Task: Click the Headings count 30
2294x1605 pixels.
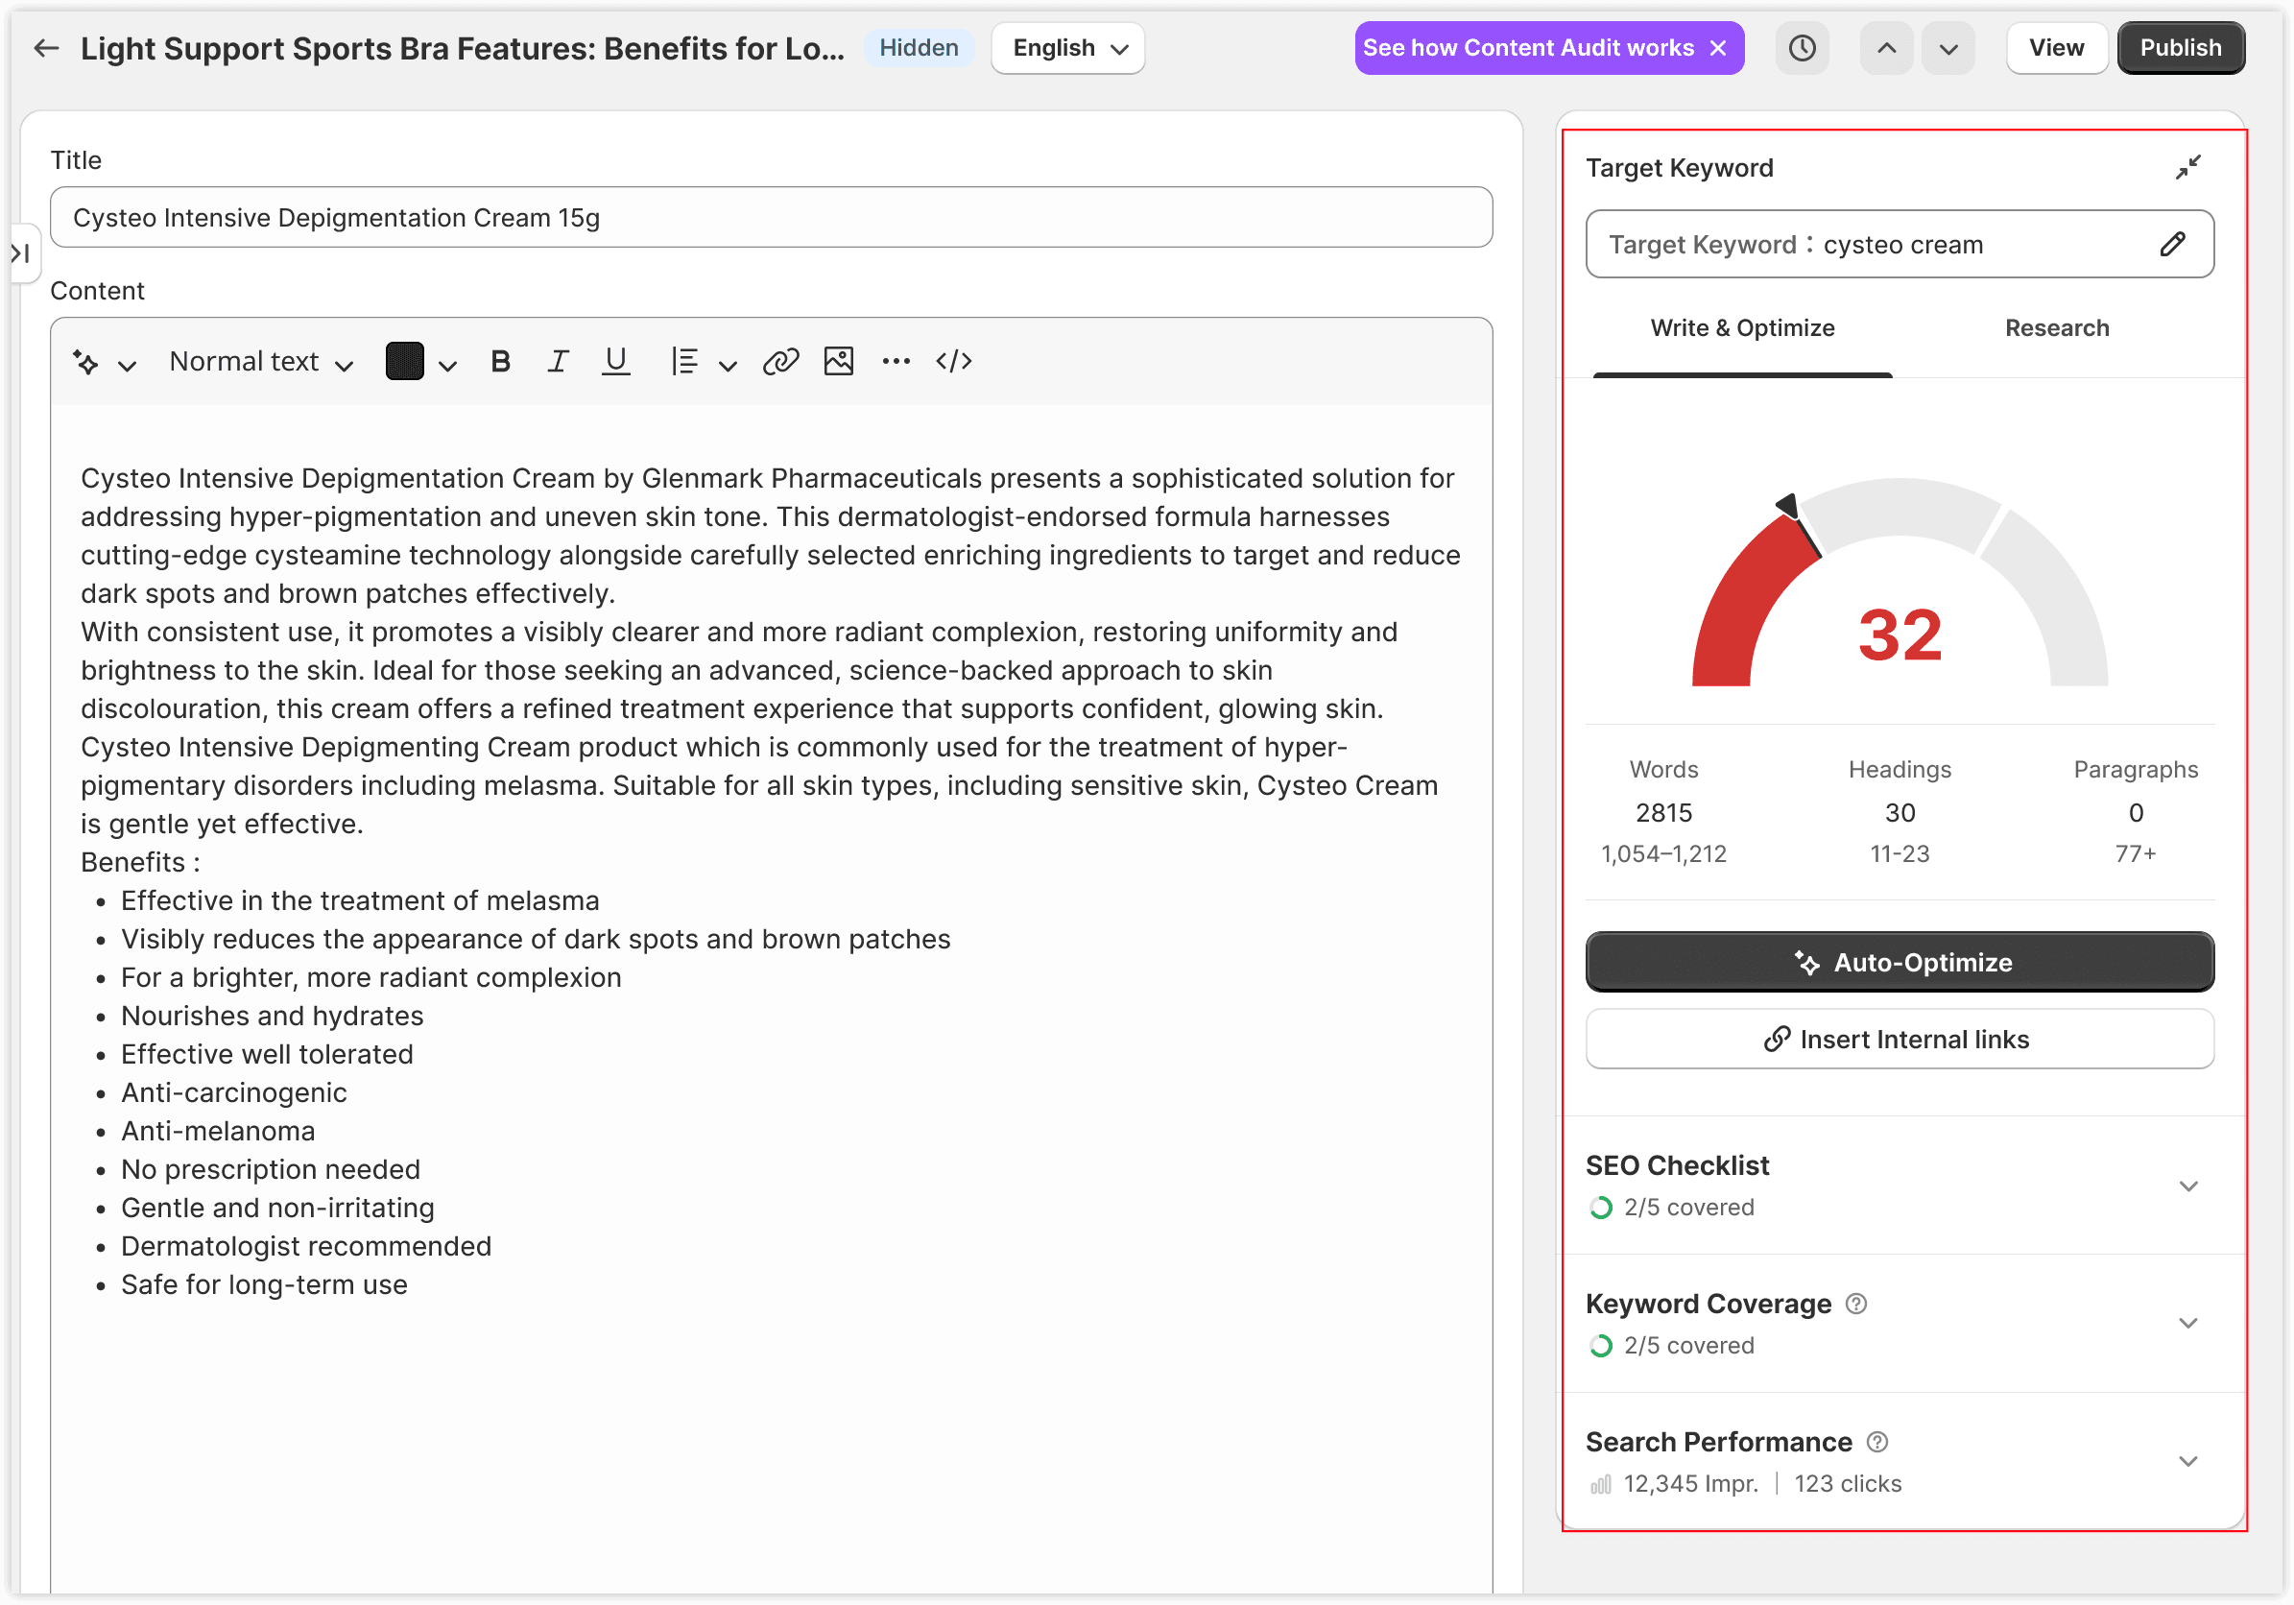Action: coord(1899,812)
